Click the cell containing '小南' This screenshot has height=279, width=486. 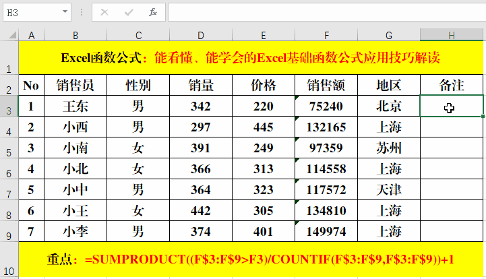(x=75, y=148)
